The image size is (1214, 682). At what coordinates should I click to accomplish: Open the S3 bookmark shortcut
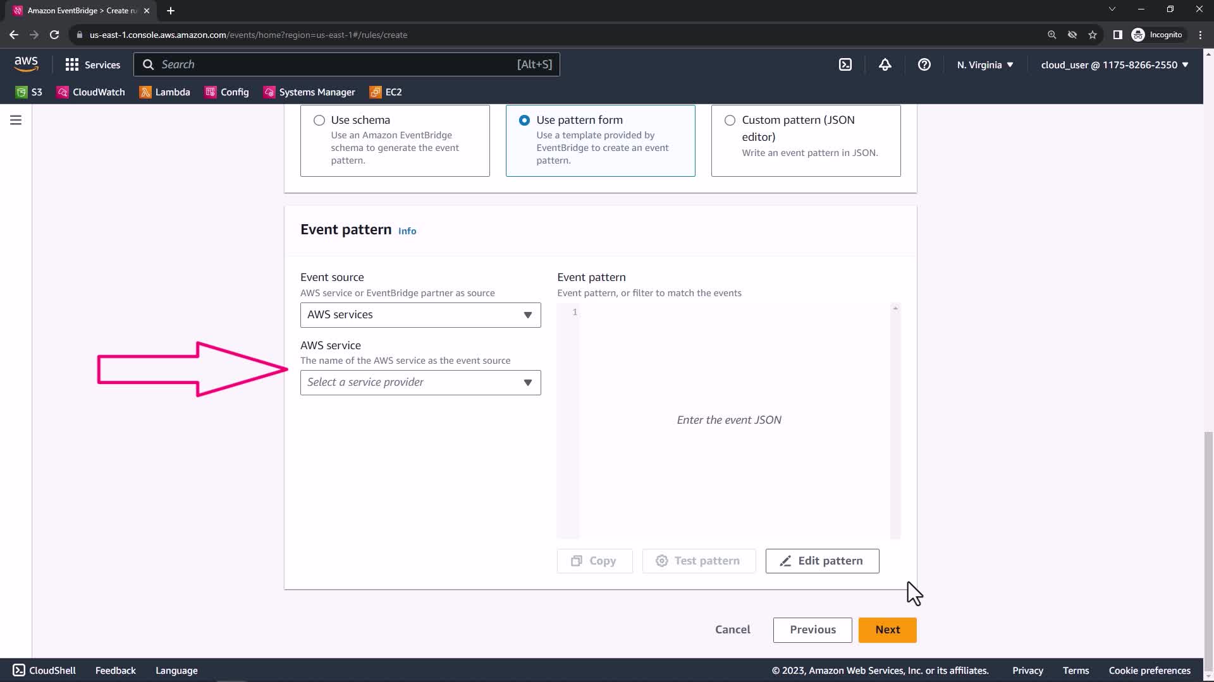coord(29,92)
